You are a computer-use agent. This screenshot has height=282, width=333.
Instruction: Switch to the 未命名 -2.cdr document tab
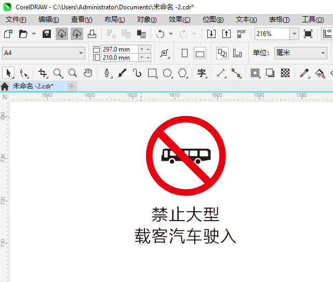coord(38,86)
